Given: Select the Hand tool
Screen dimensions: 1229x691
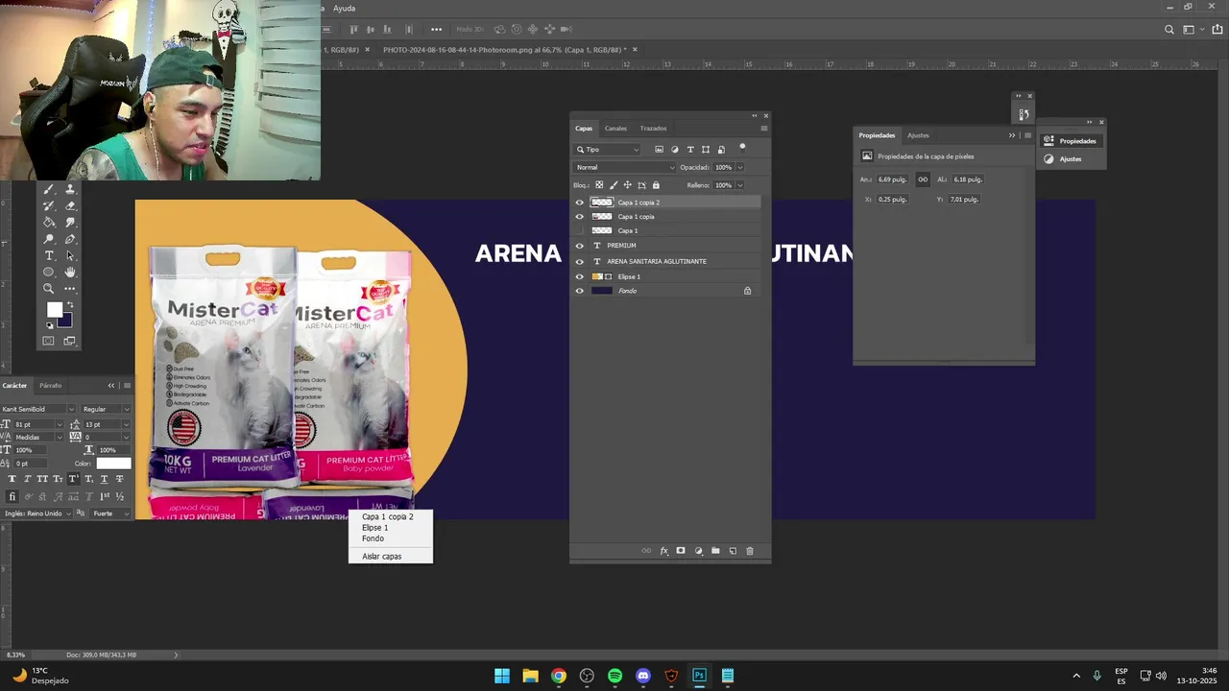Looking at the screenshot, I should [x=70, y=273].
